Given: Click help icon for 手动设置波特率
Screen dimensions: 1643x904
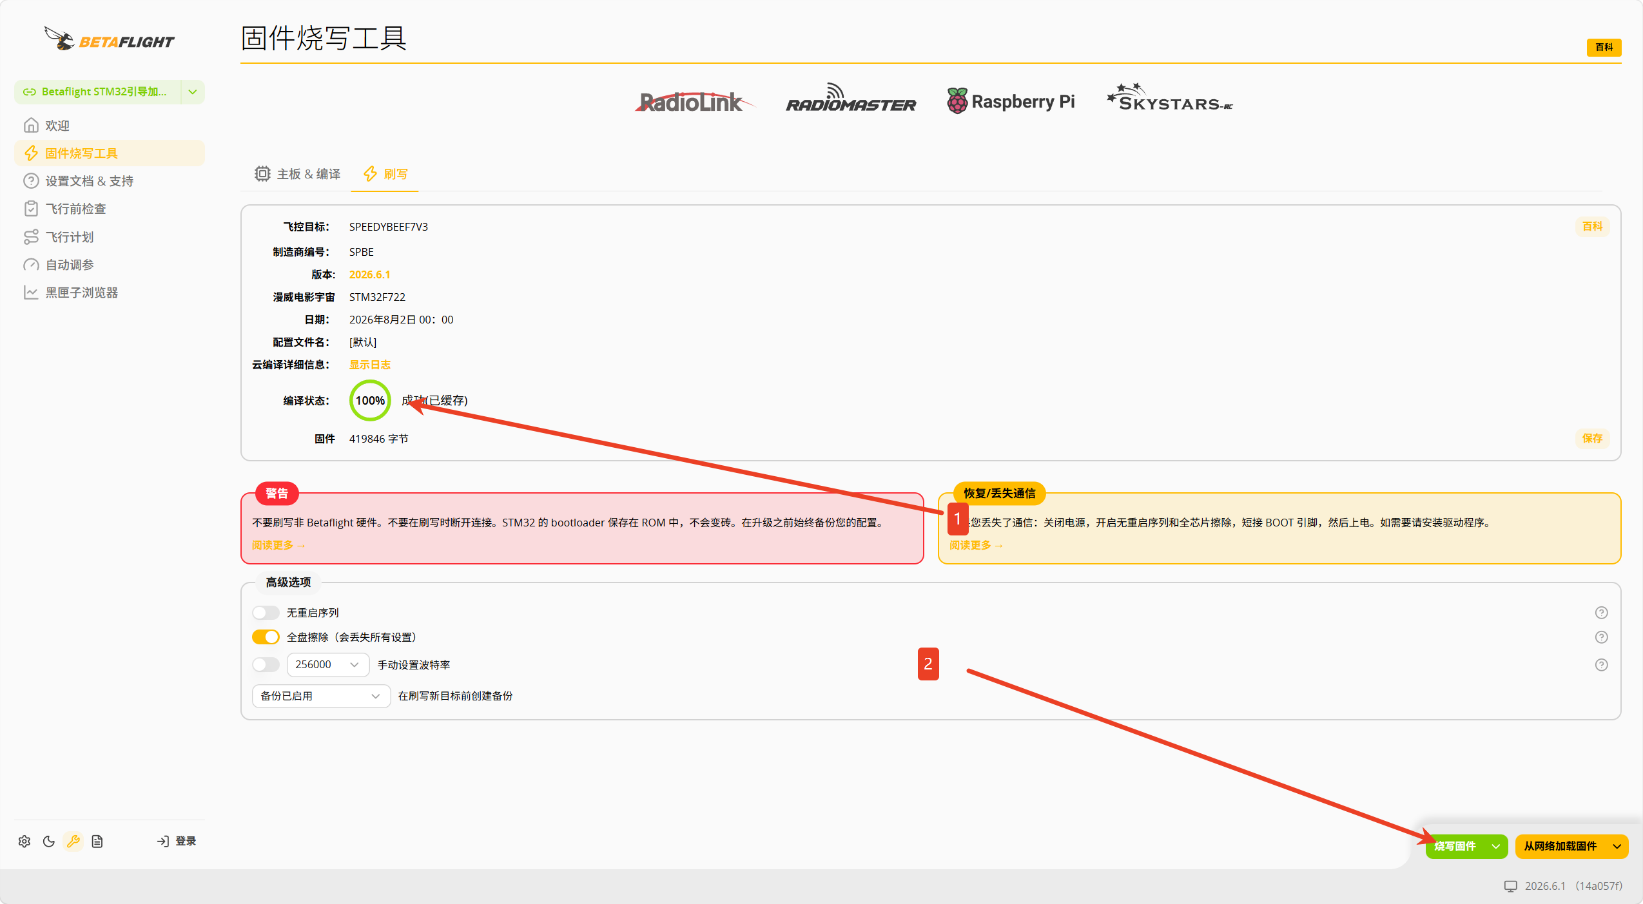Looking at the screenshot, I should point(1601,665).
